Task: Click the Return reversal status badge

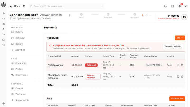Action: 93,77
